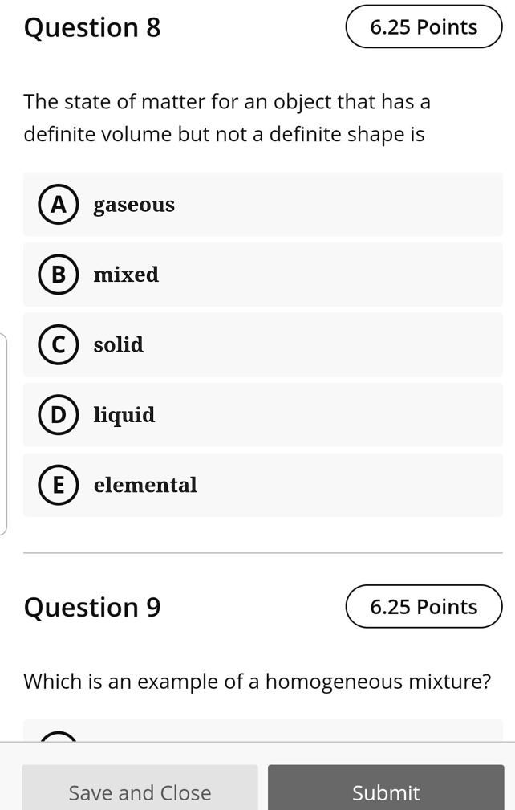Click the circled B icon
515x810 pixels.
pos(57,275)
